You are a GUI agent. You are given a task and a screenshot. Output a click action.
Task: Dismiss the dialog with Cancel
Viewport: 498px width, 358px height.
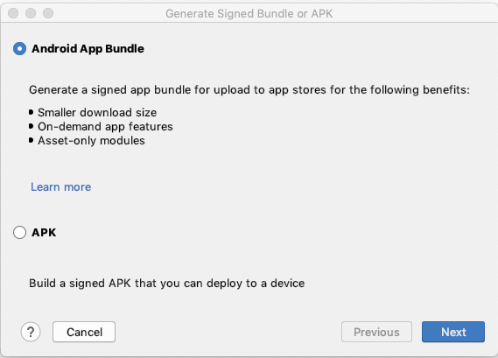[x=84, y=332]
